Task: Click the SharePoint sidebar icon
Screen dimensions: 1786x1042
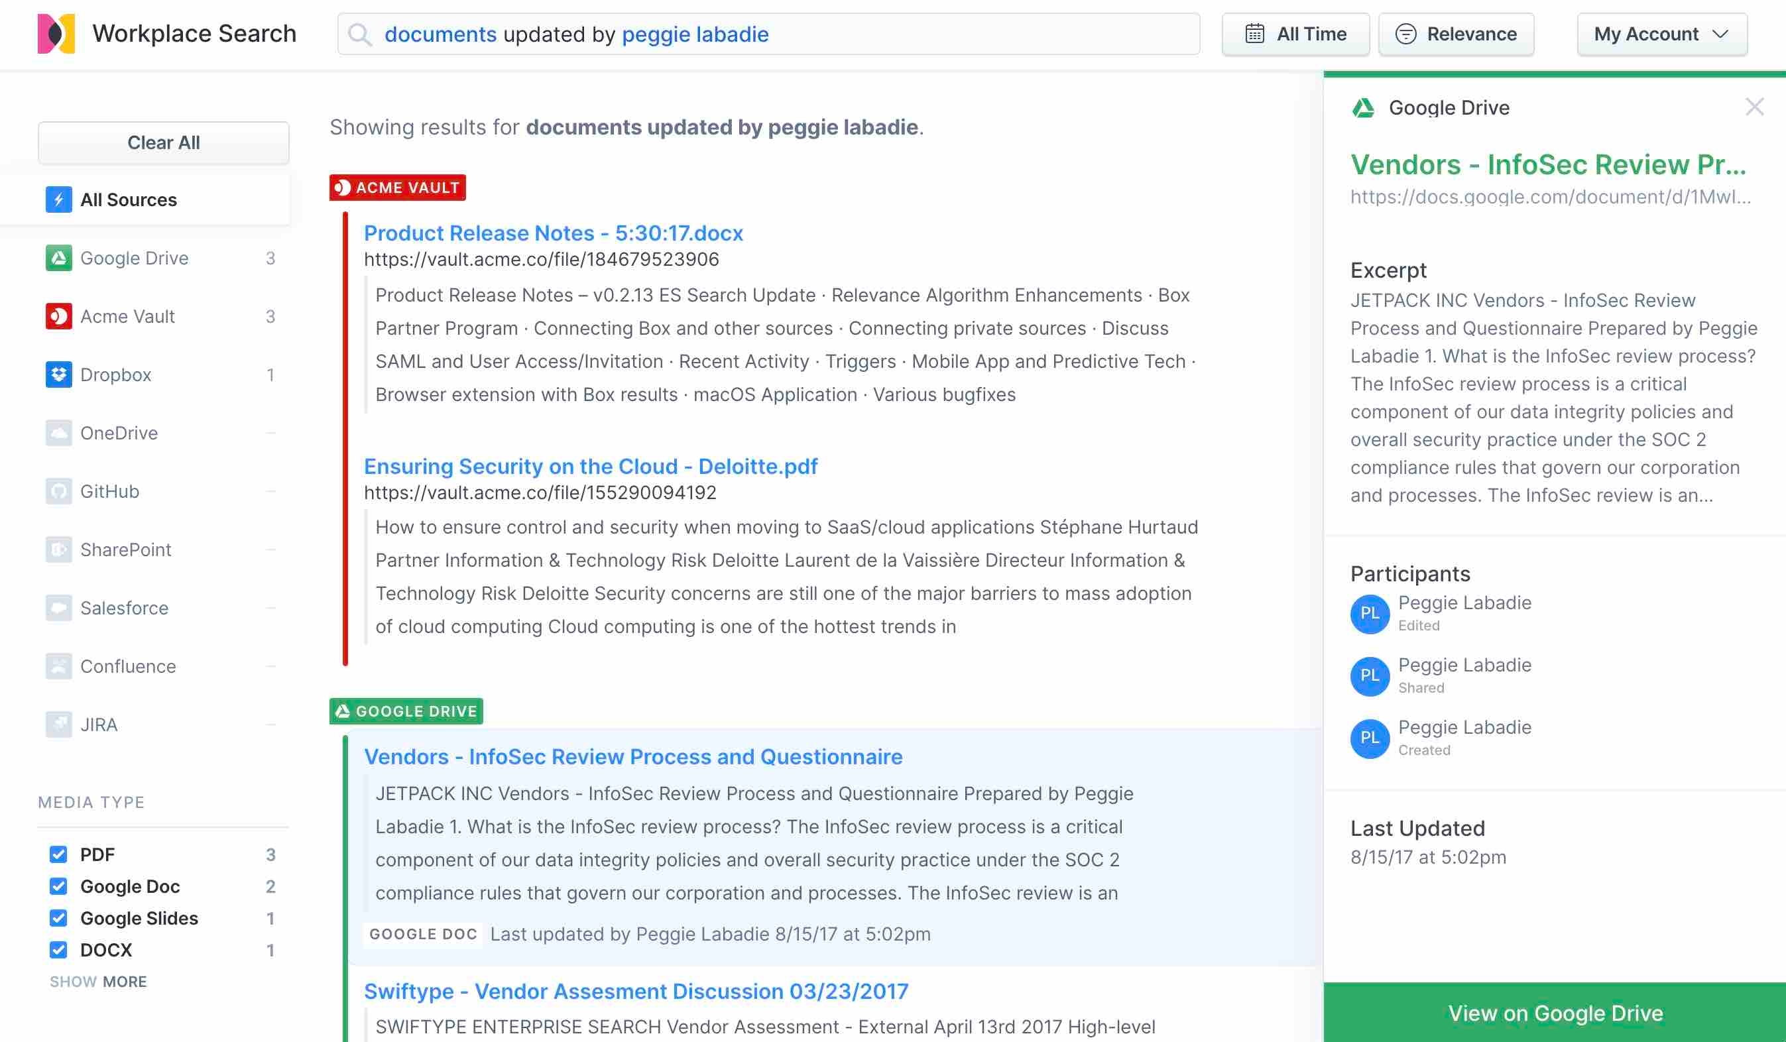Action: pos(59,550)
